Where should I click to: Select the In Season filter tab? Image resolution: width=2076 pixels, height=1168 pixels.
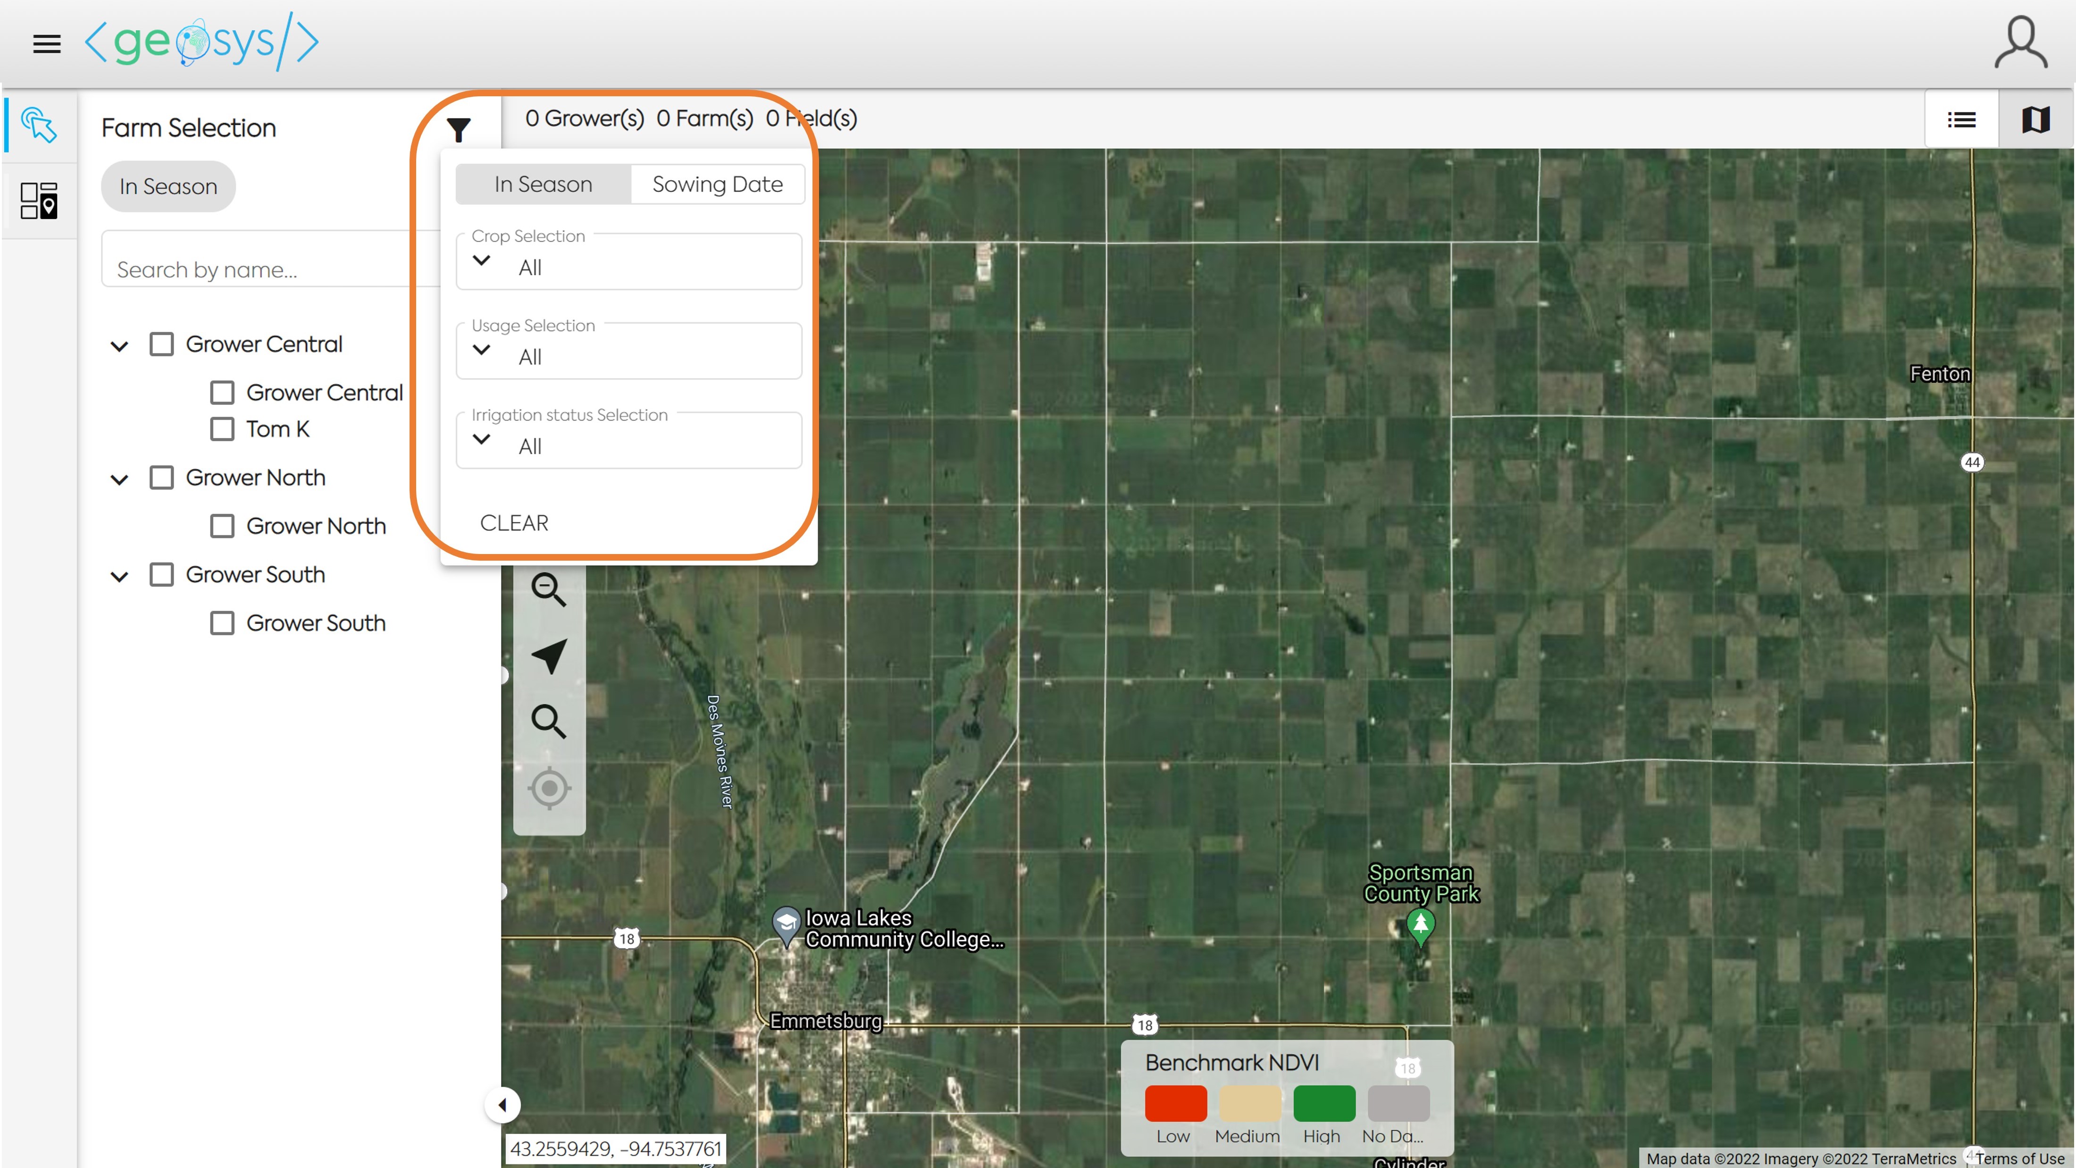click(x=543, y=185)
